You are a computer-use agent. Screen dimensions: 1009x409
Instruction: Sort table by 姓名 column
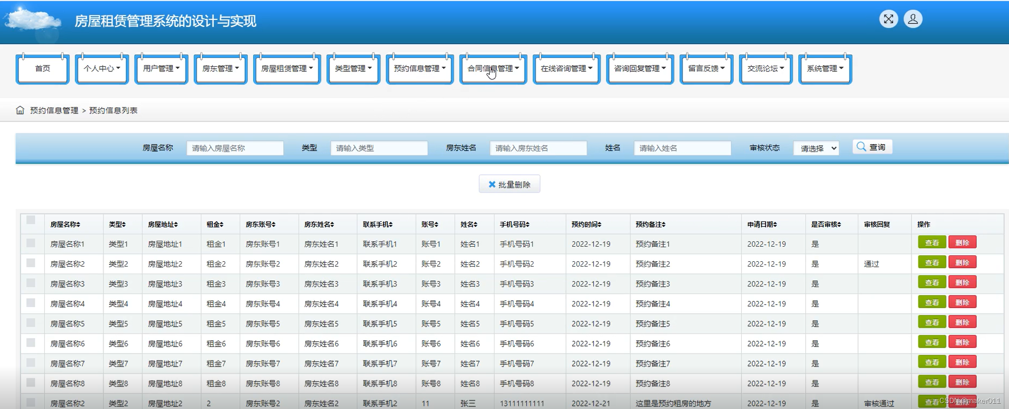[469, 225]
